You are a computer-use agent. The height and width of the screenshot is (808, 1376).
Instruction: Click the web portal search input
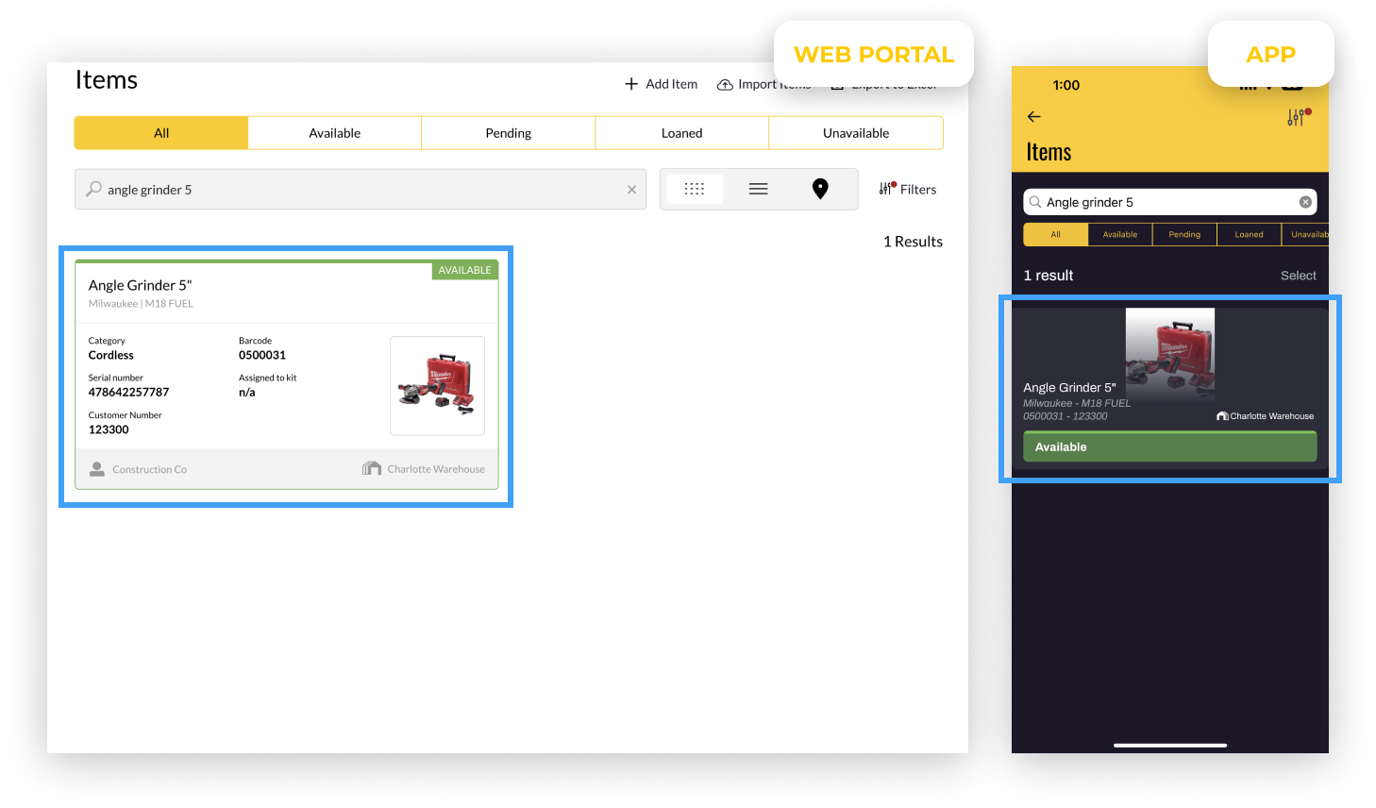coord(359,190)
